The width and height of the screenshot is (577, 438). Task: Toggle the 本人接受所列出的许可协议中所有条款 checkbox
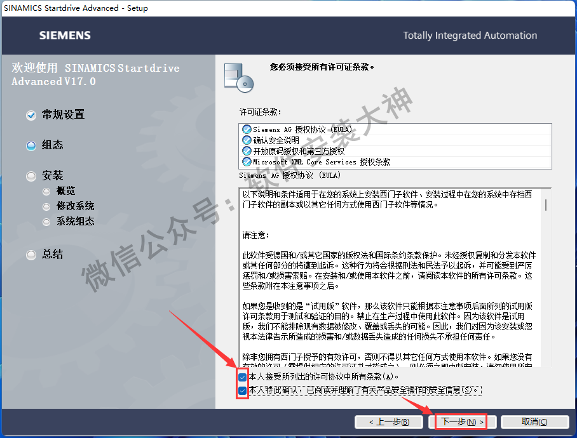click(242, 377)
